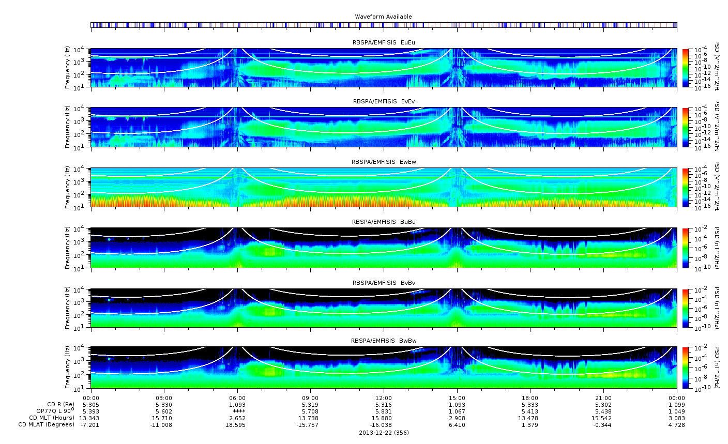Click the BvBv spectrogram panel
Viewport: 728px width, 444px height.
[384, 308]
